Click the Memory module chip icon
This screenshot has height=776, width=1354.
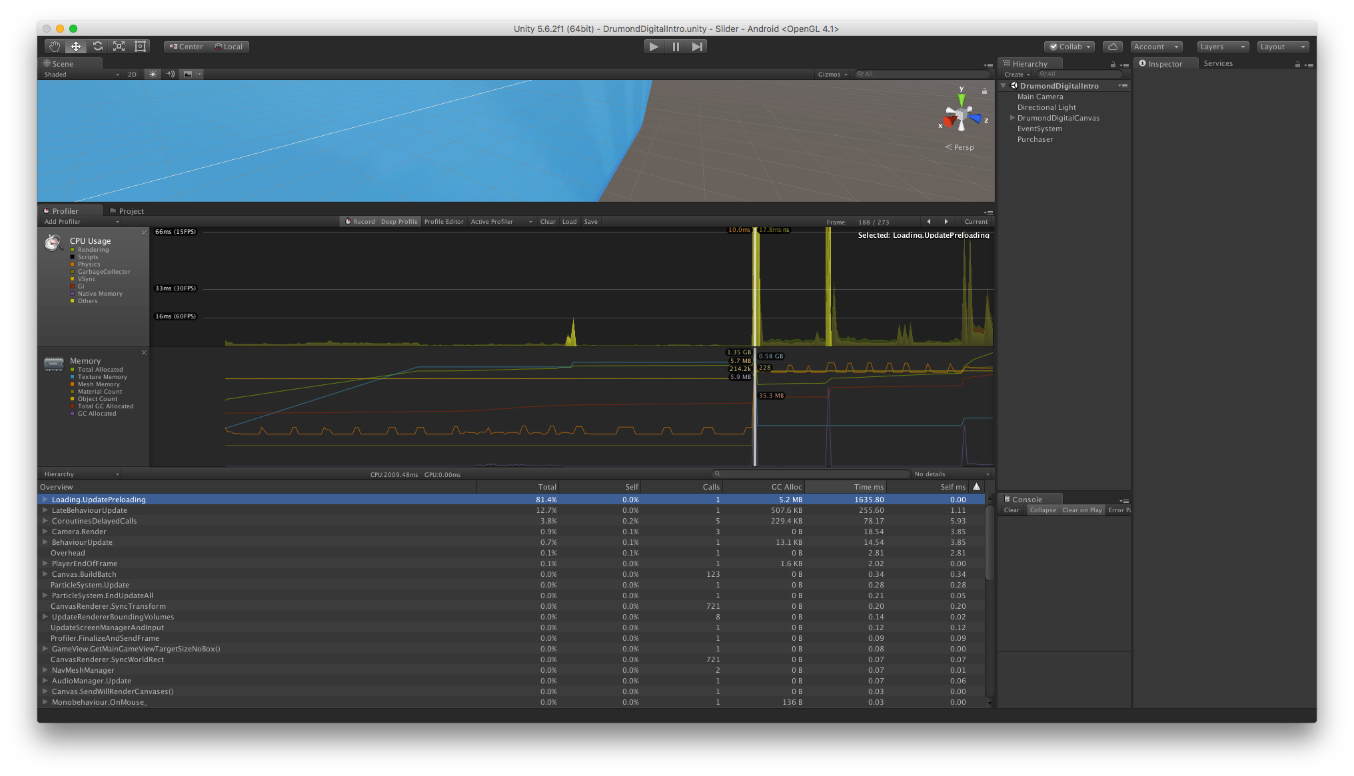tap(53, 364)
